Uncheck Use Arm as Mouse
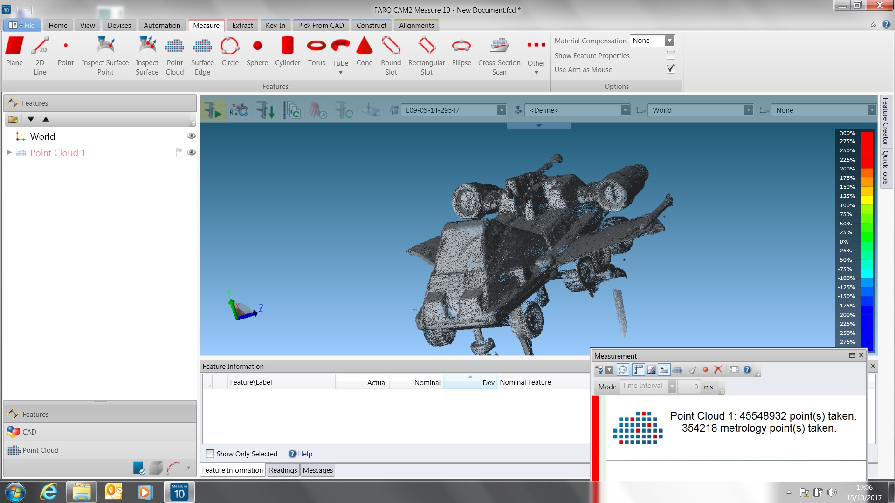Viewport: 895px width, 503px height. pyautogui.click(x=671, y=69)
